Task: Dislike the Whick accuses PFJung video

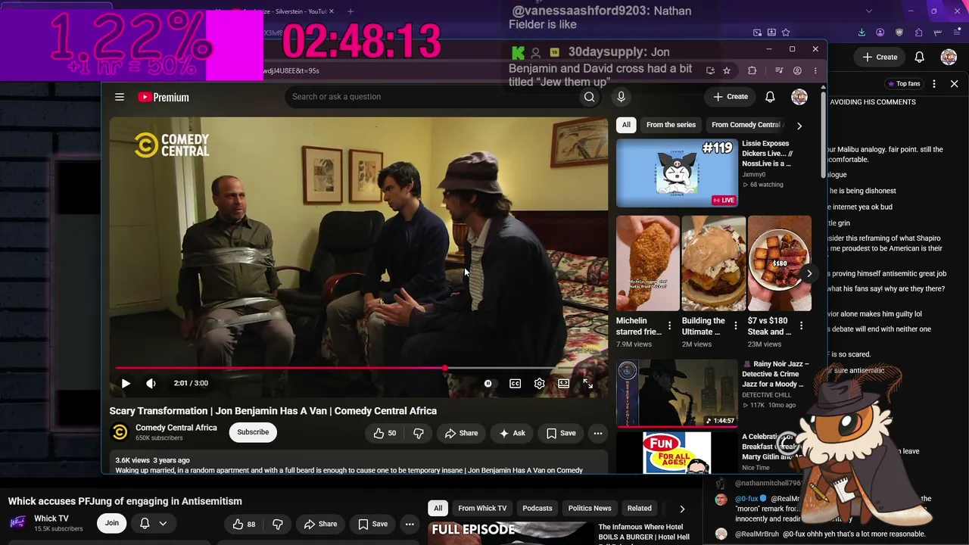Action: 278,524
